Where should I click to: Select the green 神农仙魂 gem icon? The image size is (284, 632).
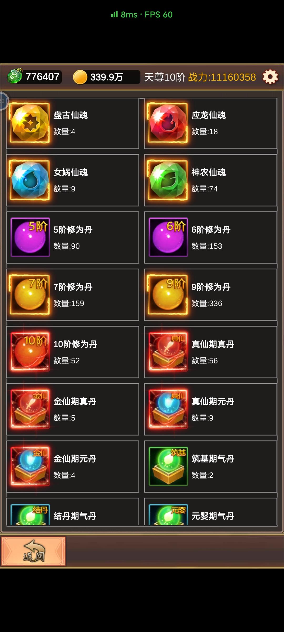[168, 180]
